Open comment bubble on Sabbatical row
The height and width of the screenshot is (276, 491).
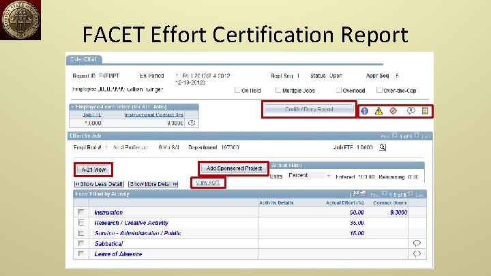coord(417,243)
